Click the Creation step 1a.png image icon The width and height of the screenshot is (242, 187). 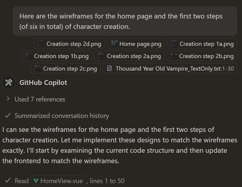pos(174,44)
